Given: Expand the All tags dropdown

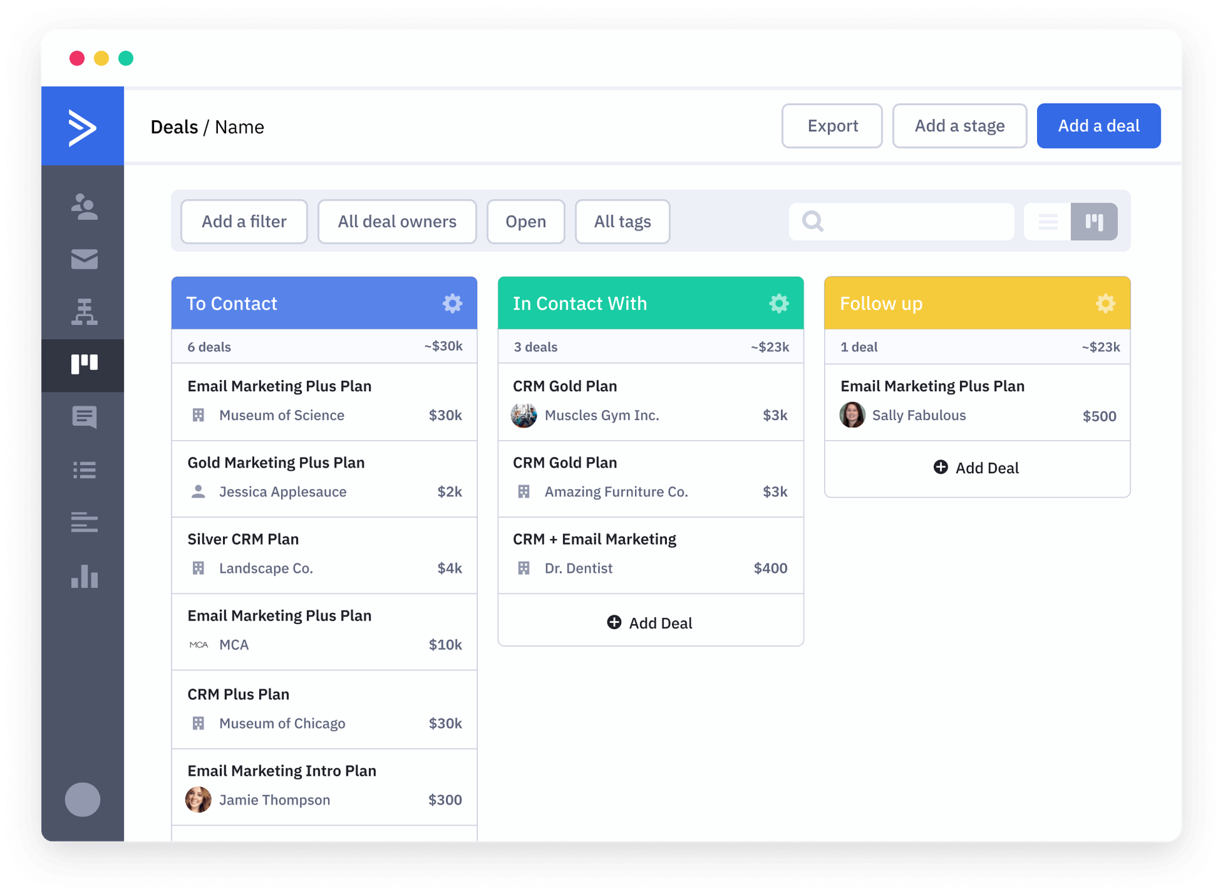Looking at the screenshot, I should (x=622, y=222).
